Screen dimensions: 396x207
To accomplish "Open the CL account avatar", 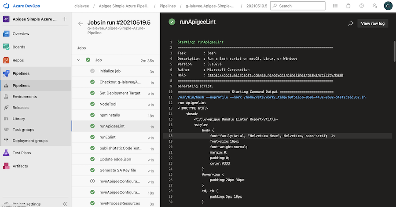I will coord(388,6).
